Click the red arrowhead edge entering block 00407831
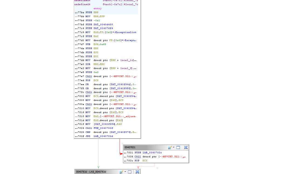 click(121, 154)
